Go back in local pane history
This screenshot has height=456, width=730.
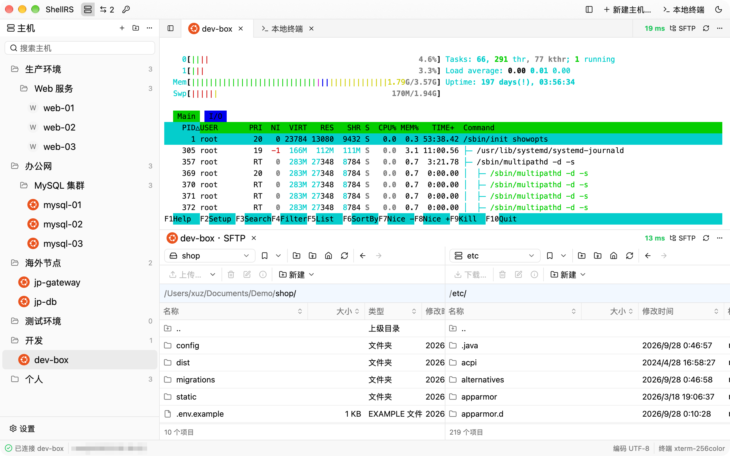point(363,256)
